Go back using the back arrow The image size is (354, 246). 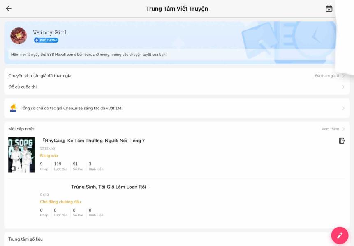(x=9, y=9)
